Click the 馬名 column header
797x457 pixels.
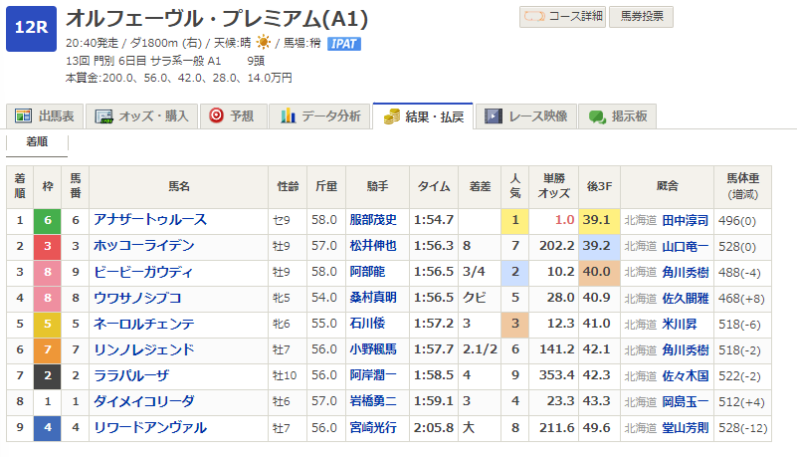tap(179, 186)
